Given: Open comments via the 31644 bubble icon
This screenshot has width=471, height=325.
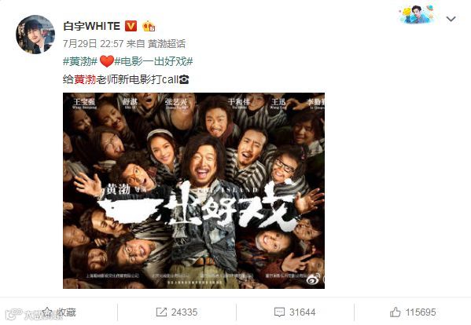Looking at the screenshot, I should [279, 312].
